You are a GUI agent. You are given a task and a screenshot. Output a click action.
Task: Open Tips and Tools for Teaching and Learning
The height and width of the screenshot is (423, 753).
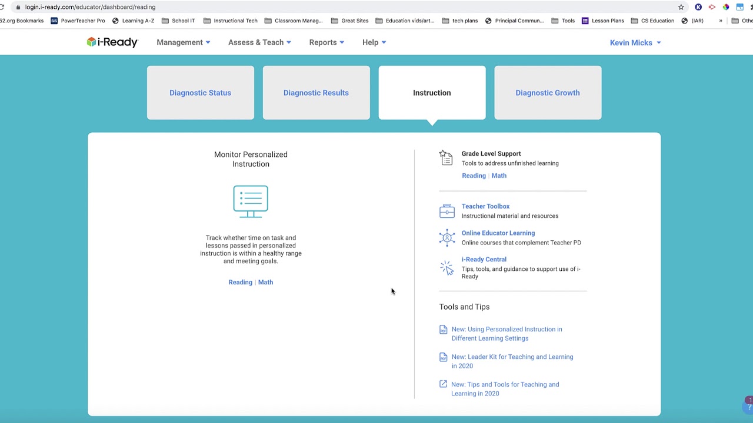coord(505,389)
